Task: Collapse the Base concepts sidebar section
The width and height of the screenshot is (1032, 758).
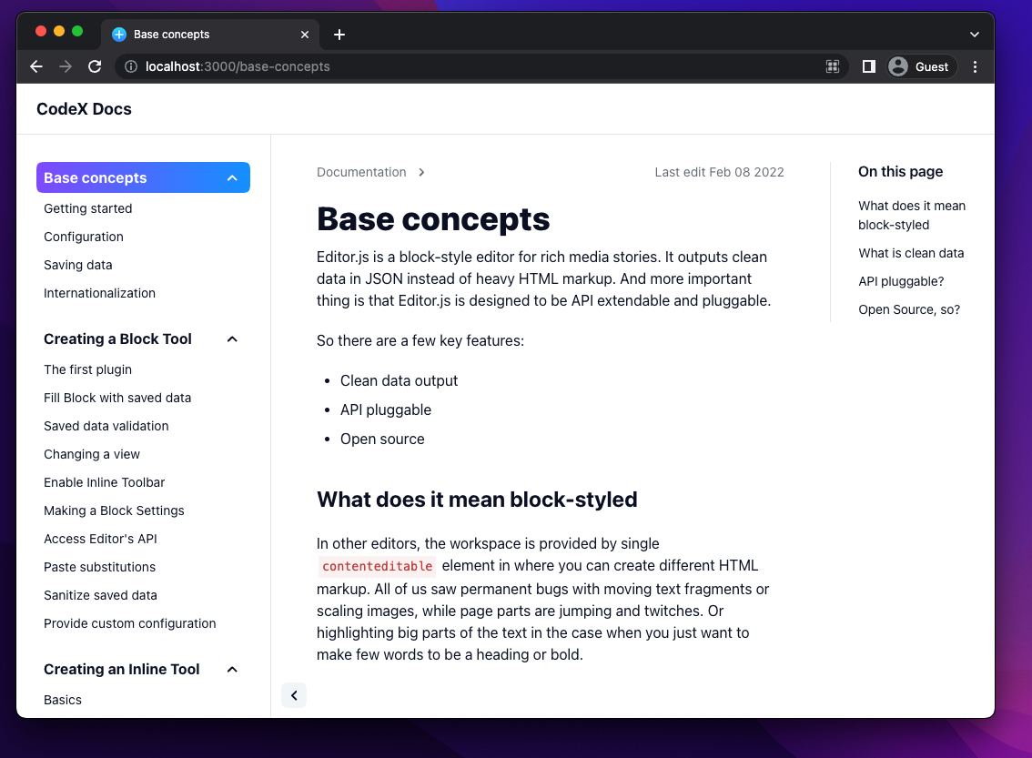Action: point(232,178)
